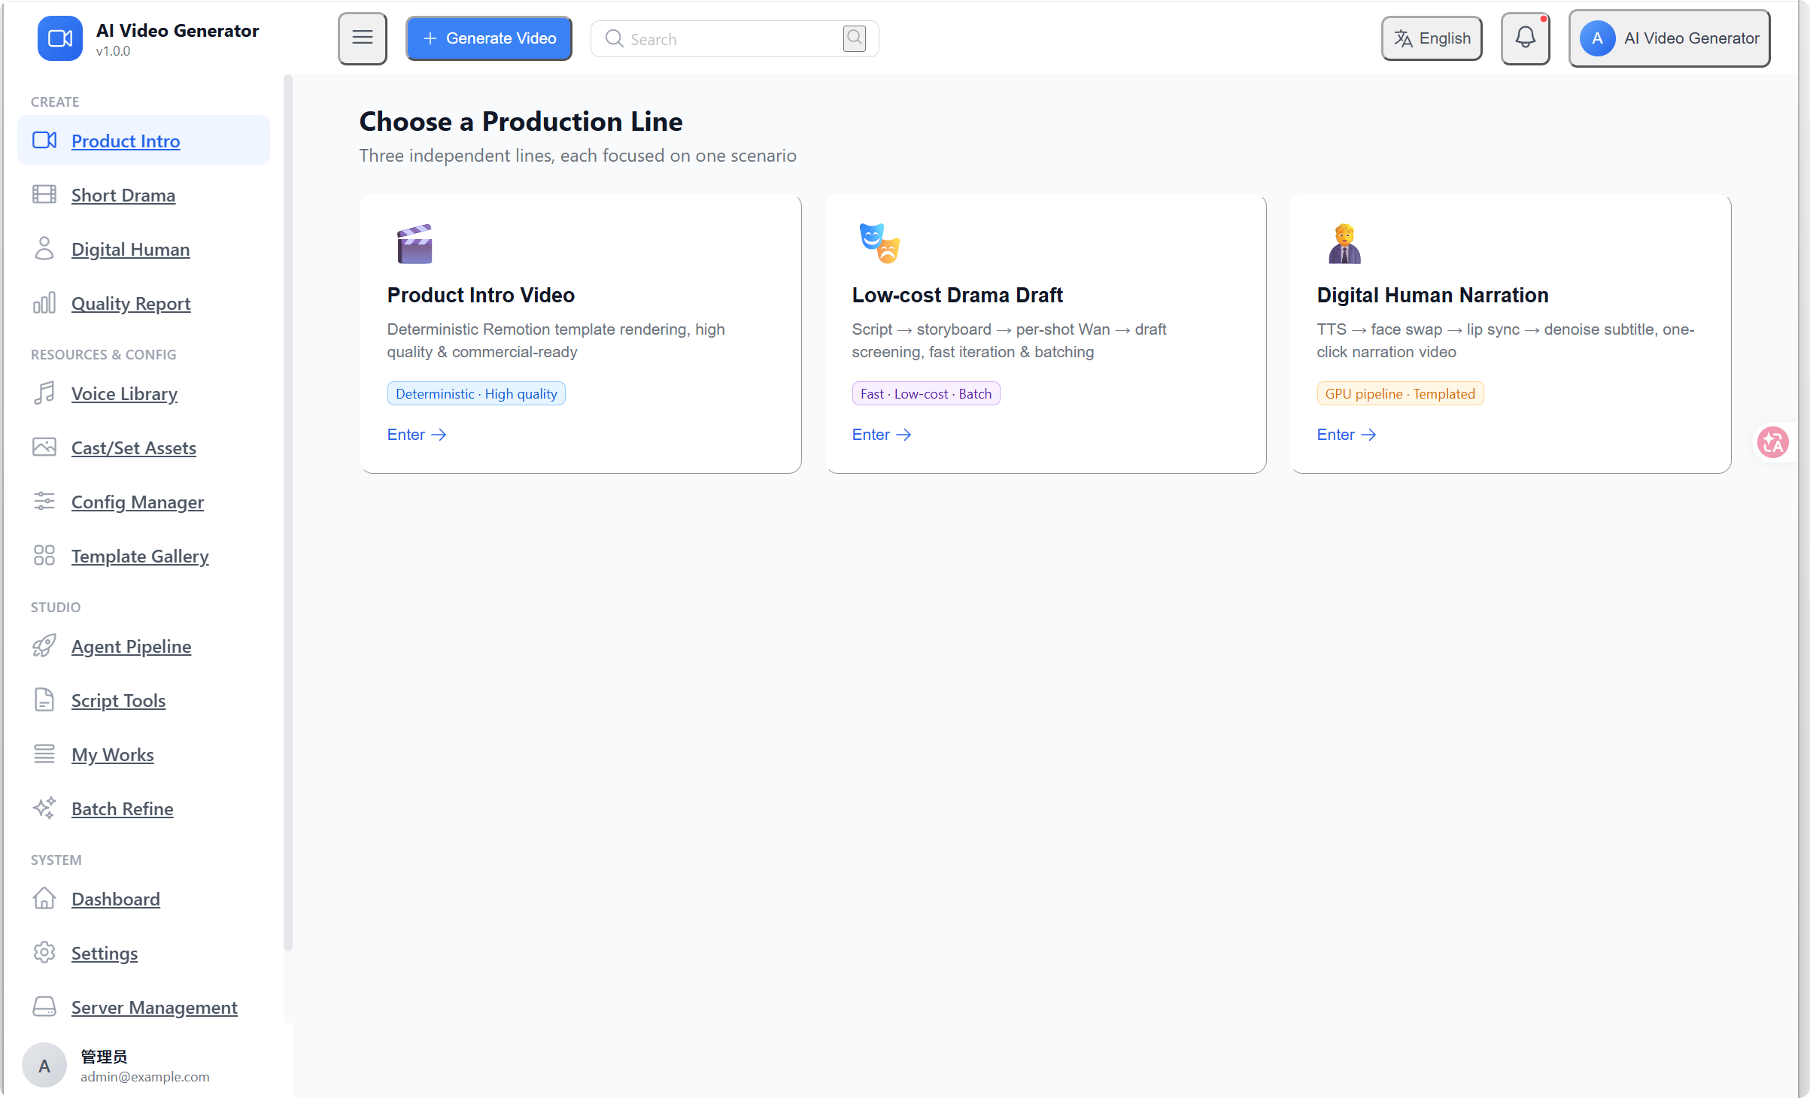Viewport: 1810px width, 1098px height.
Task: Click the Script Tools document icon
Action: pyautogui.click(x=44, y=700)
